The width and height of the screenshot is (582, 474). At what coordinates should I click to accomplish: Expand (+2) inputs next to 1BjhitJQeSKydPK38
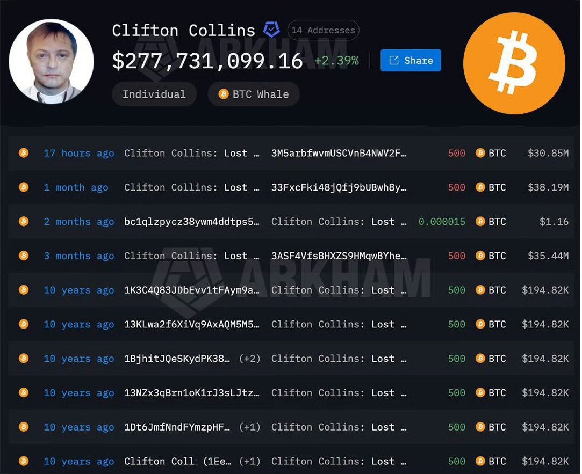(x=249, y=359)
